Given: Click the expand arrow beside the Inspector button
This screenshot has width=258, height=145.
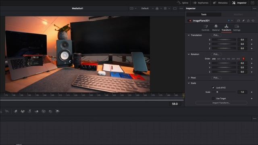Looking at the screenshot, I should [x=253, y=3].
